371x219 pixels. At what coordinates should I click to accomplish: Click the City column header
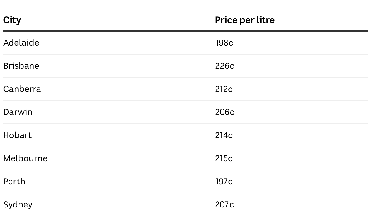(x=12, y=20)
